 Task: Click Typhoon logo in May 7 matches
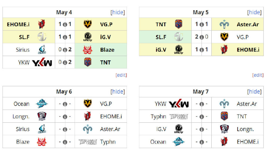(179, 117)
